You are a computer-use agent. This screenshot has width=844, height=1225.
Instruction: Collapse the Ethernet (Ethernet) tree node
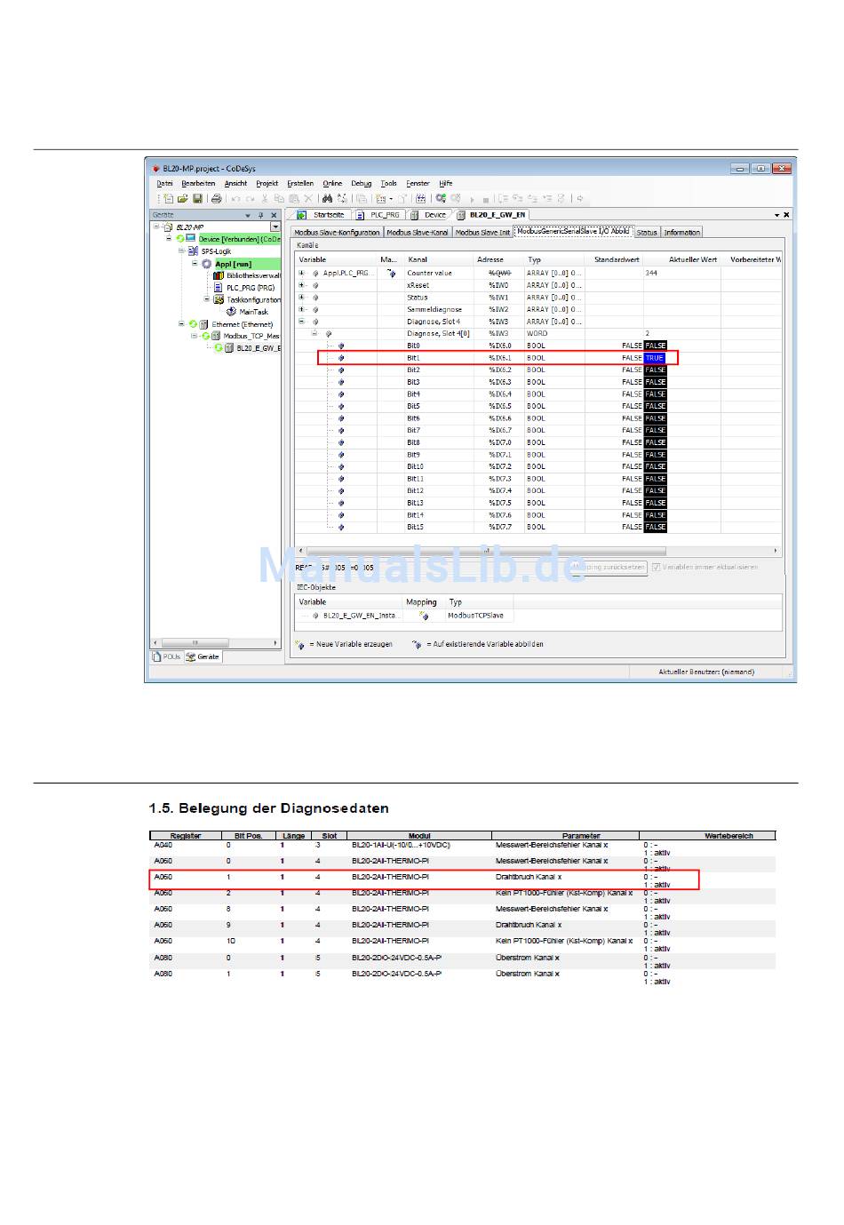(x=181, y=324)
